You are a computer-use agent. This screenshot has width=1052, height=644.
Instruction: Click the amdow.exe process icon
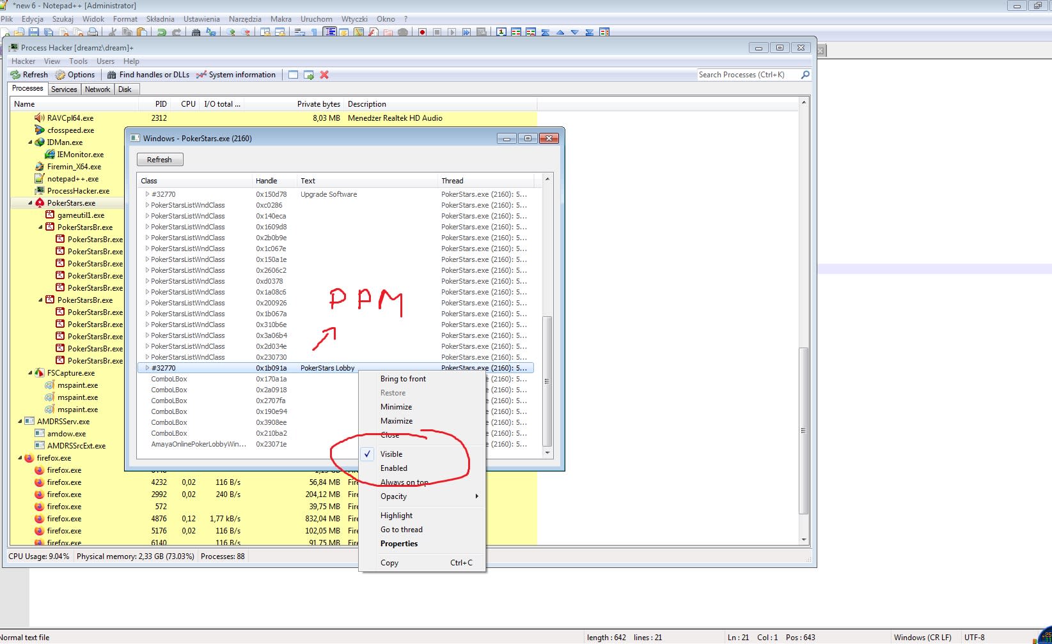click(40, 434)
